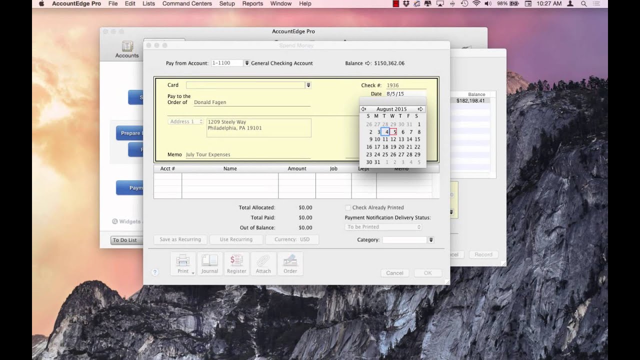This screenshot has height=360, width=640.
Task: Click the volume icon in menu bar
Action: (487, 3)
